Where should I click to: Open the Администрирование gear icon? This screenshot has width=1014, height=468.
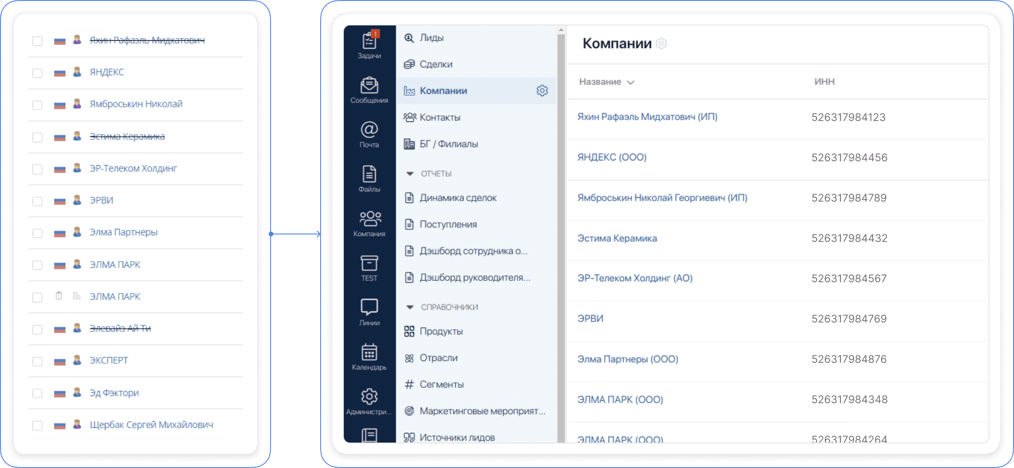coord(369,396)
